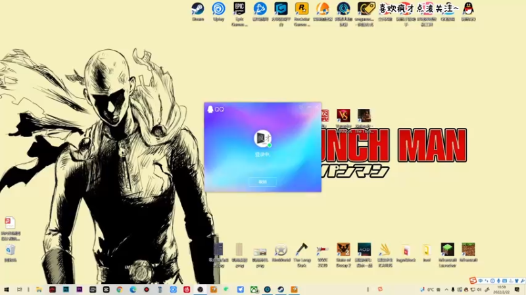The image size is (526, 295).
Task: Open the State of Decay 2 shortcut
Action: click(343, 255)
